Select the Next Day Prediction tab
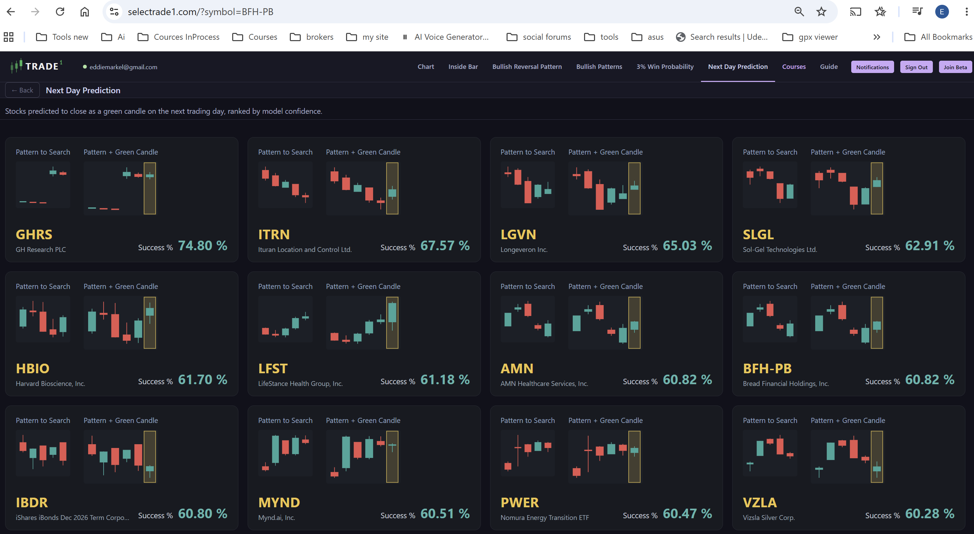Screen dimensions: 974x534 (x=738, y=66)
